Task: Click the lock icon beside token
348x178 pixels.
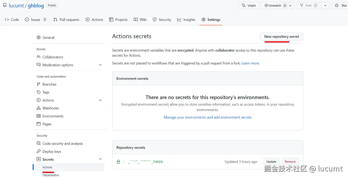Action: tap(118, 162)
